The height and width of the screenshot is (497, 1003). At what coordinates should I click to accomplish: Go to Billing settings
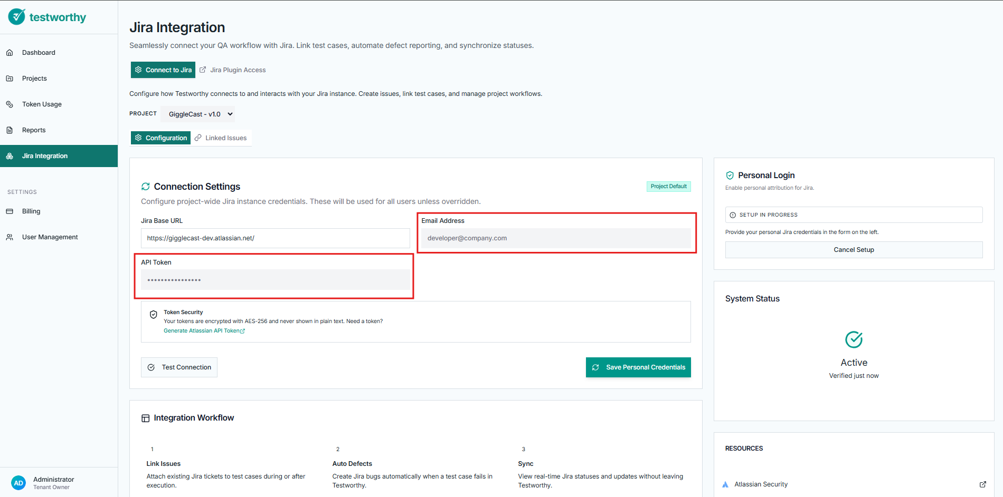[x=59, y=211]
